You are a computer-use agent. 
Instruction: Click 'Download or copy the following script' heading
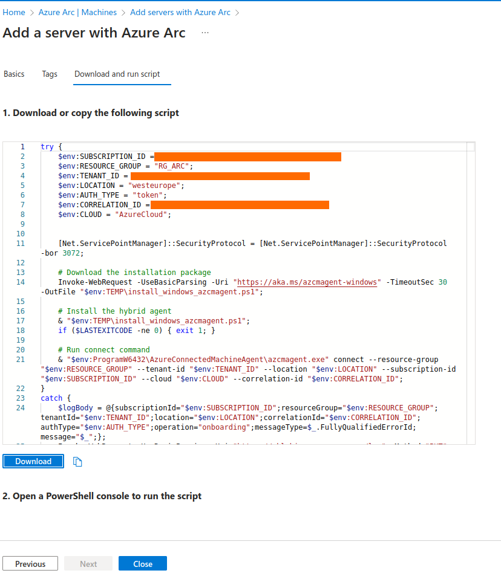[x=91, y=112]
